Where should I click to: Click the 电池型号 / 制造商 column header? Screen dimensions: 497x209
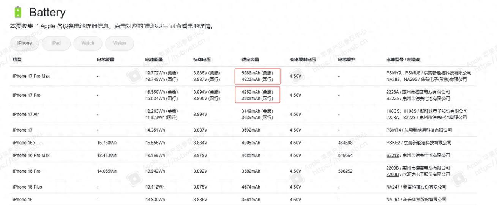pyautogui.click(x=403, y=60)
